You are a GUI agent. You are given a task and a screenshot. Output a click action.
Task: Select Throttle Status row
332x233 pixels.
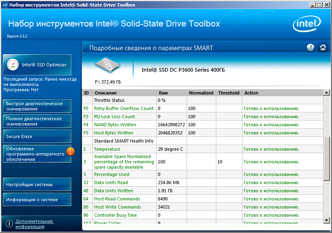click(202, 100)
